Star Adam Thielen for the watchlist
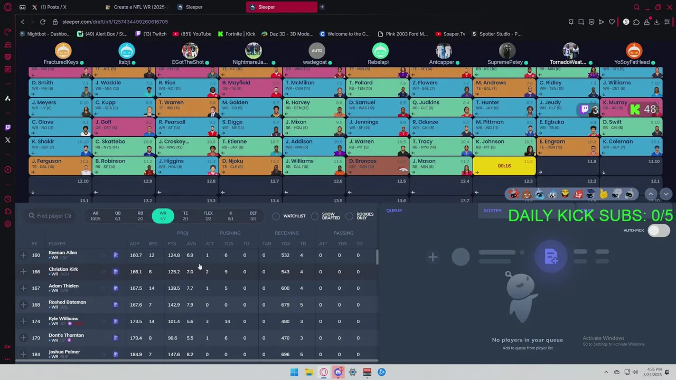This screenshot has width=676, height=380. pyautogui.click(x=104, y=288)
